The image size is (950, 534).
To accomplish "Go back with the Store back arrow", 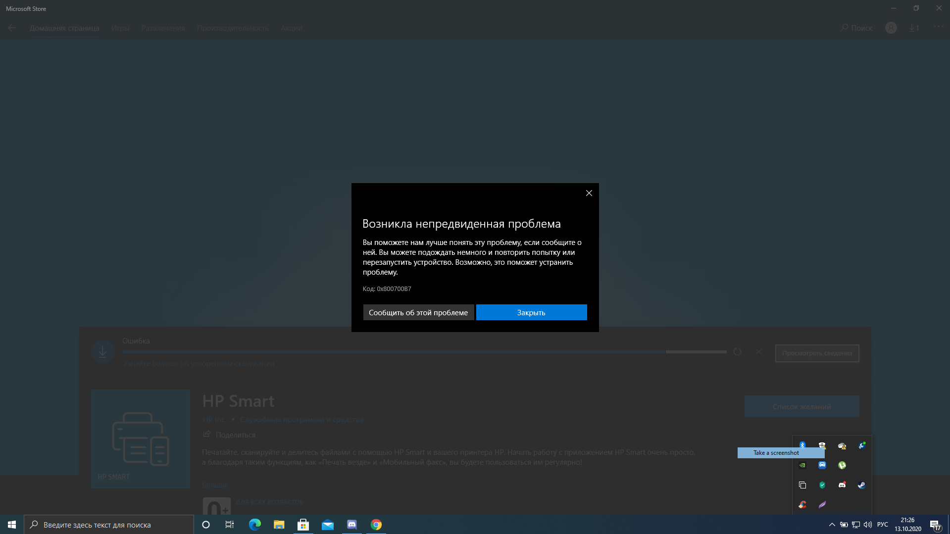I will pos(12,28).
